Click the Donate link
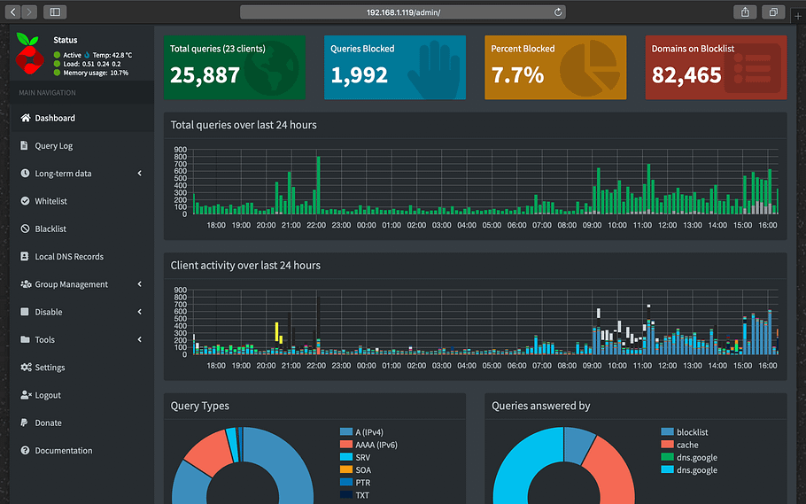Image resolution: width=806 pixels, height=504 pixels. [81, 423]
